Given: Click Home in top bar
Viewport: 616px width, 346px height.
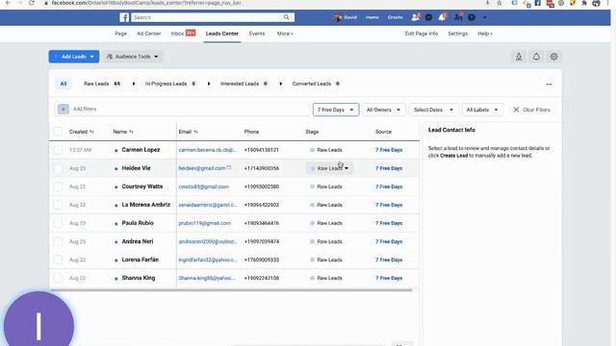Looking at the screenshot, I should 372,17.
